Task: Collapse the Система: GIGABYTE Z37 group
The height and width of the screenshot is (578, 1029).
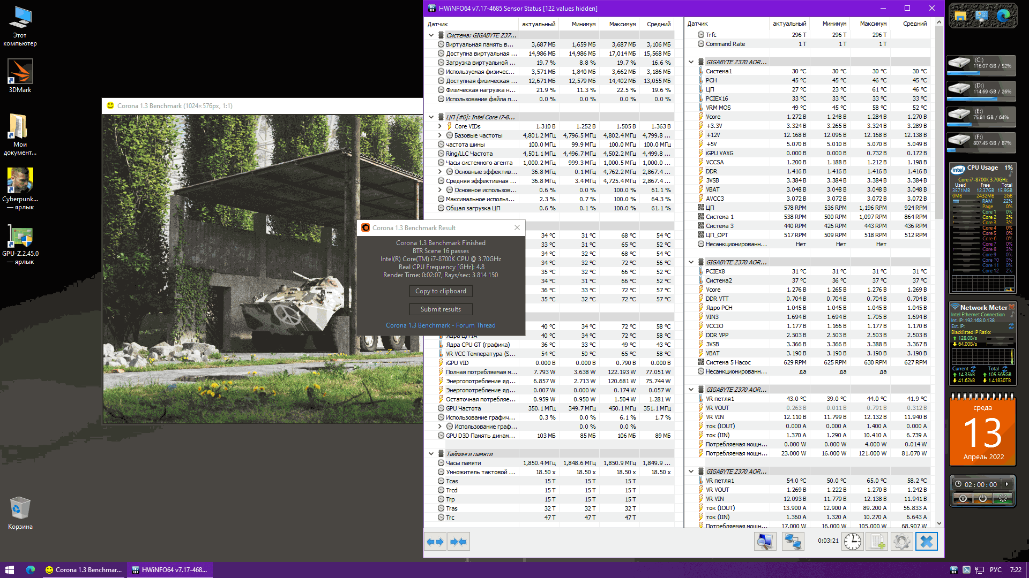Action: pos(431,35)
